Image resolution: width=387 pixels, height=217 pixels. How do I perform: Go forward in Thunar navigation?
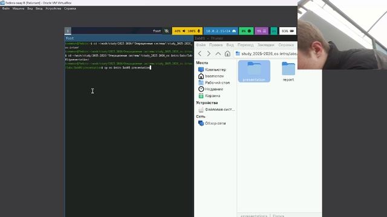coord(209,54)
